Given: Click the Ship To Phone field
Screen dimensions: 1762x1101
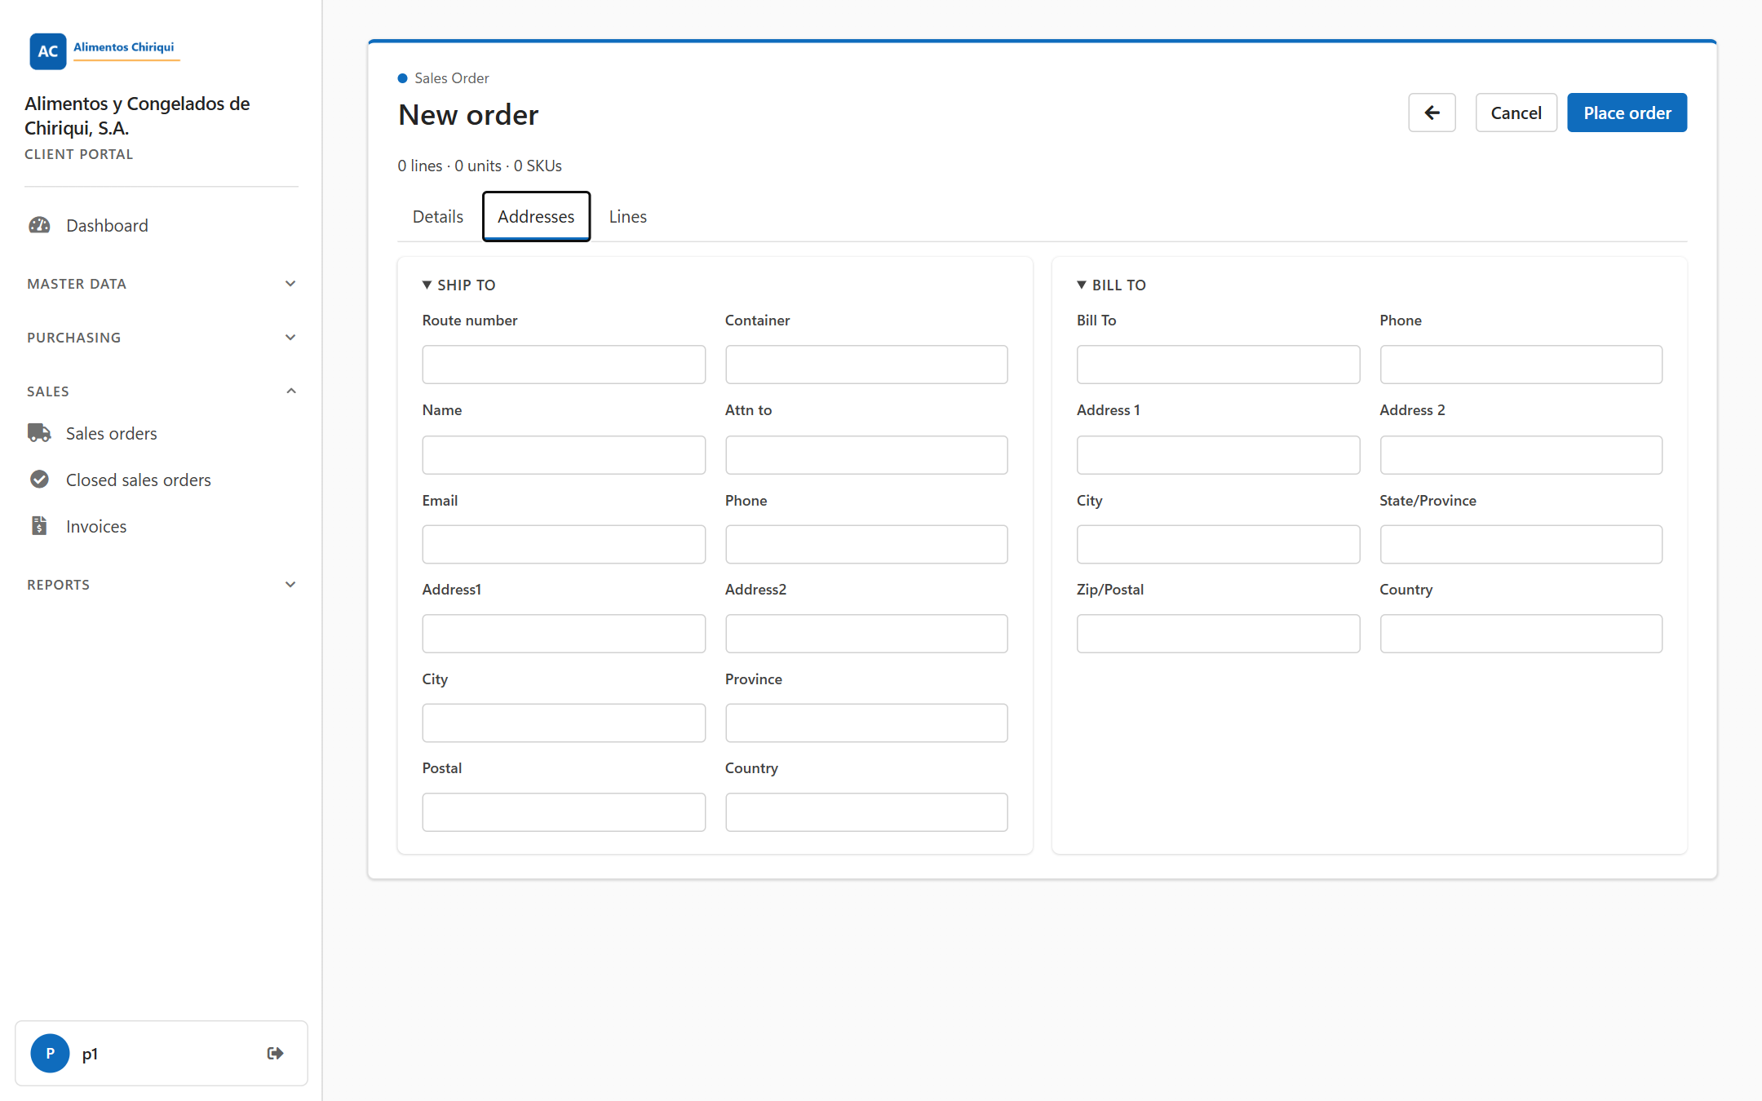Looking at the screenshot, I should (x=866, y=544).
